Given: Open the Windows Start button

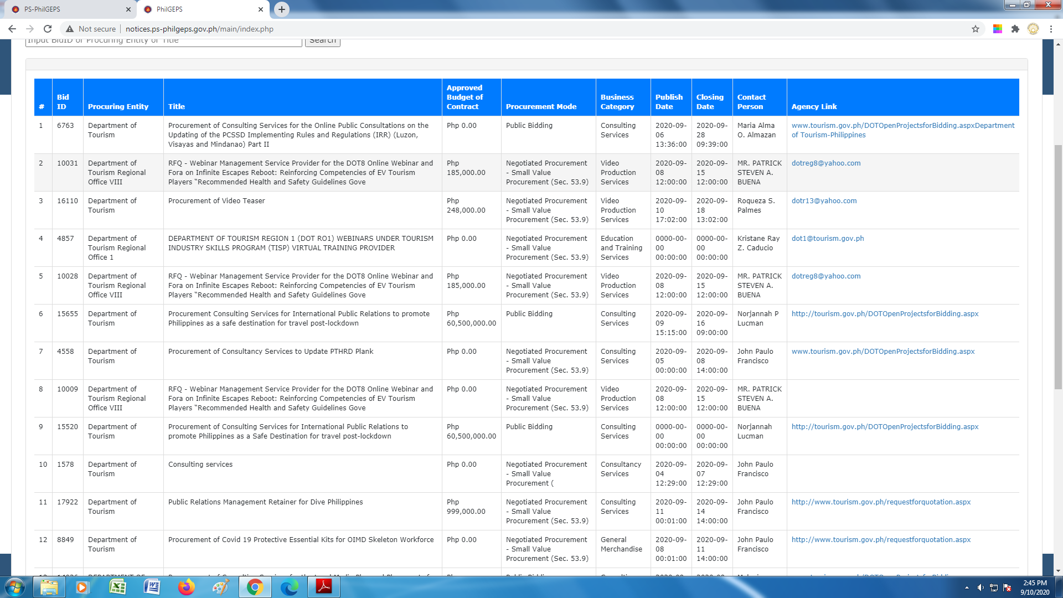Looking at the screenshot, I should pos(15,587).
